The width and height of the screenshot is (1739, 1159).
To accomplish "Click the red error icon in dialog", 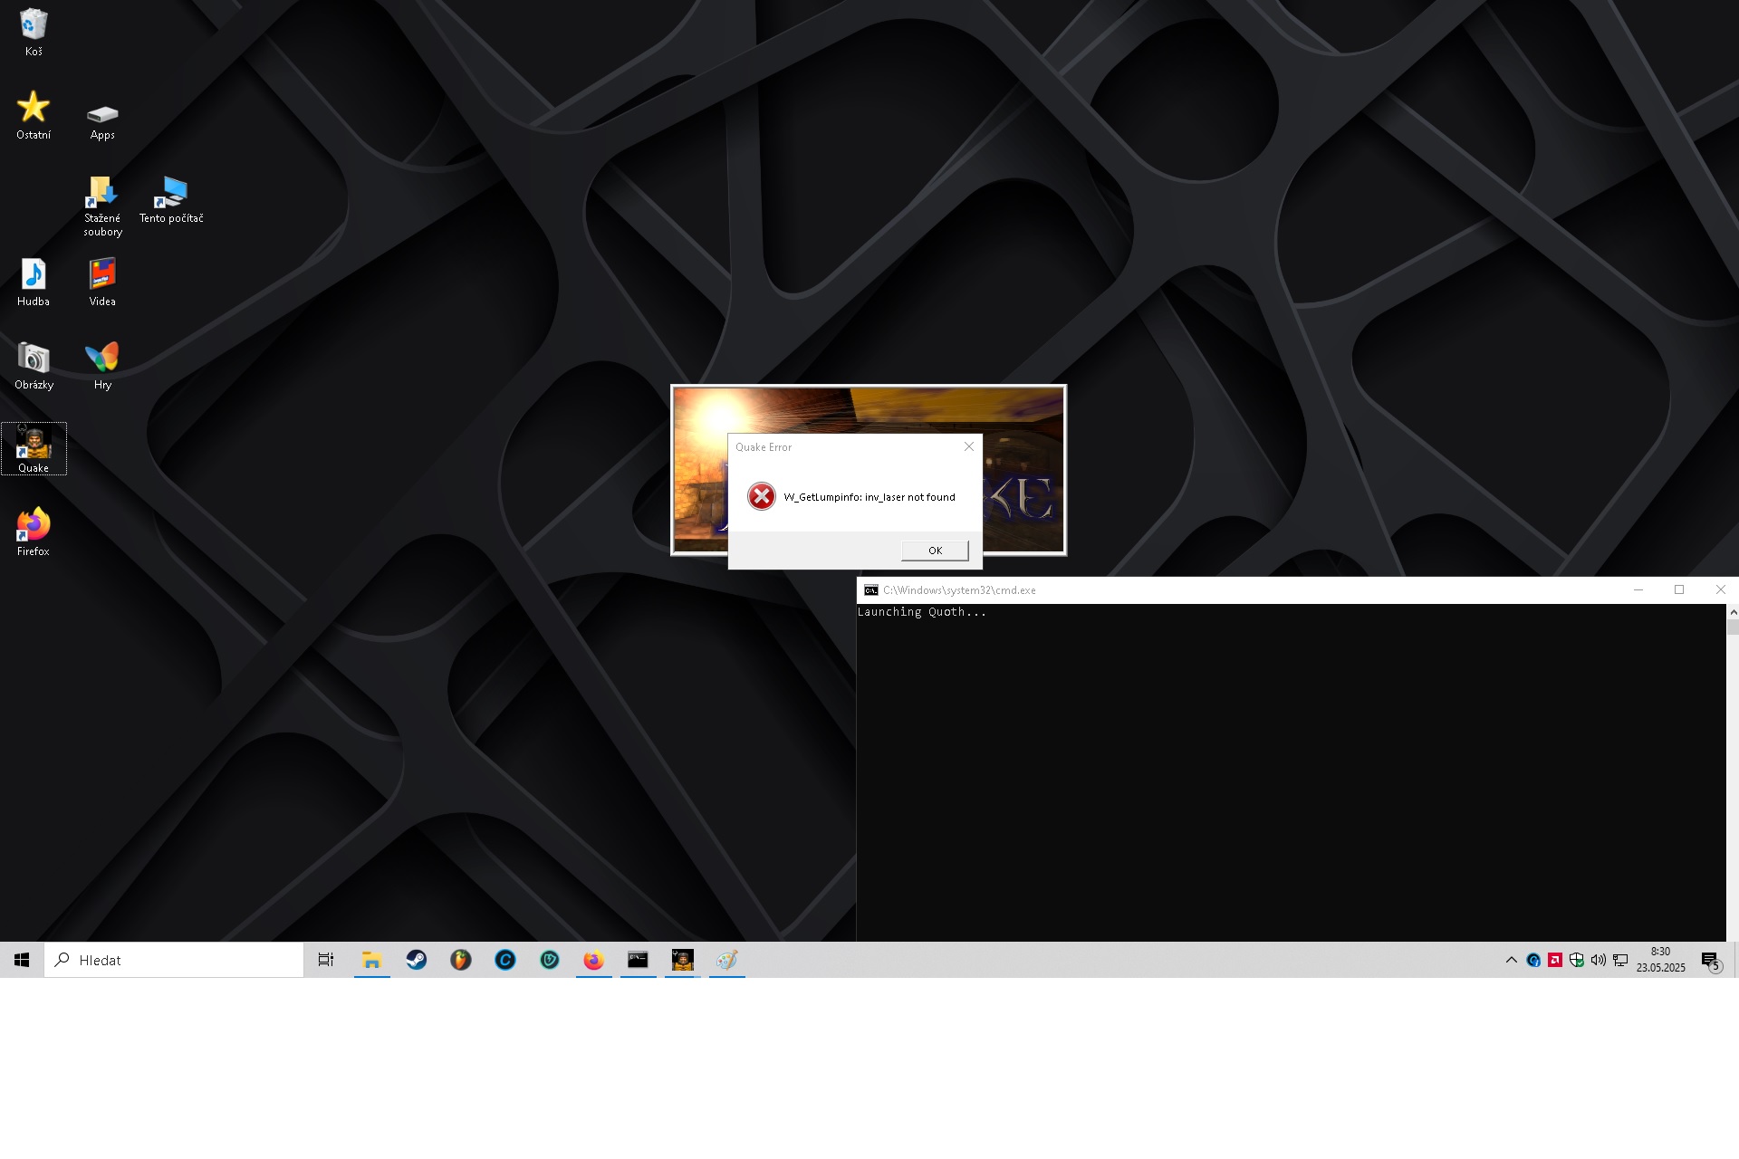I will pos(762,496).
